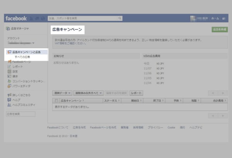Open Cookie footer link
This screenshot has width=232, height=158.
coord(171,127)
